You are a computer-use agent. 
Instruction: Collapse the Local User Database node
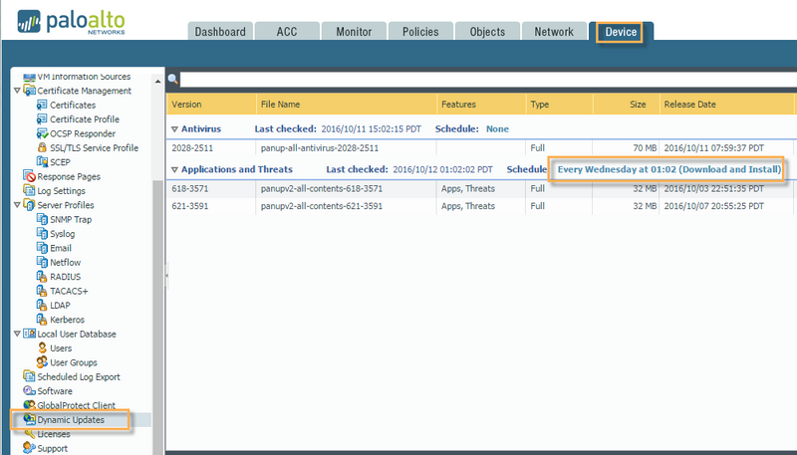[x=17, y=335]
